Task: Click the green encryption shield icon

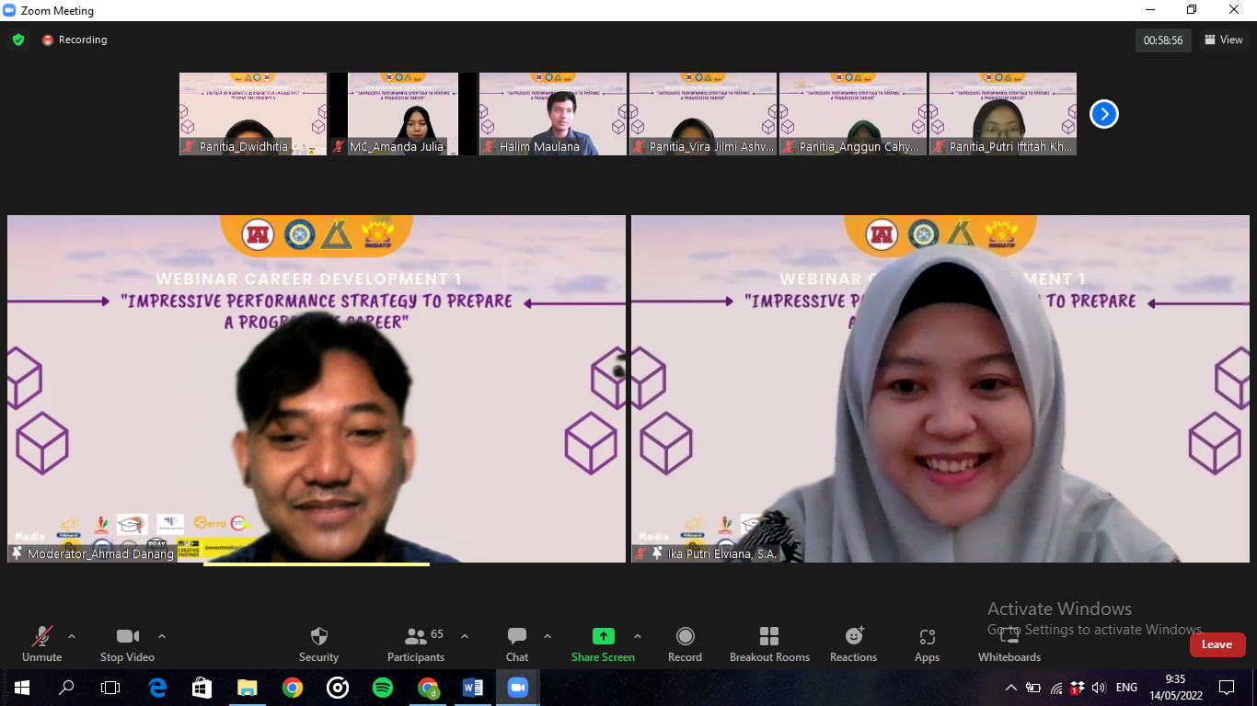Action: (x=18, y=40)
